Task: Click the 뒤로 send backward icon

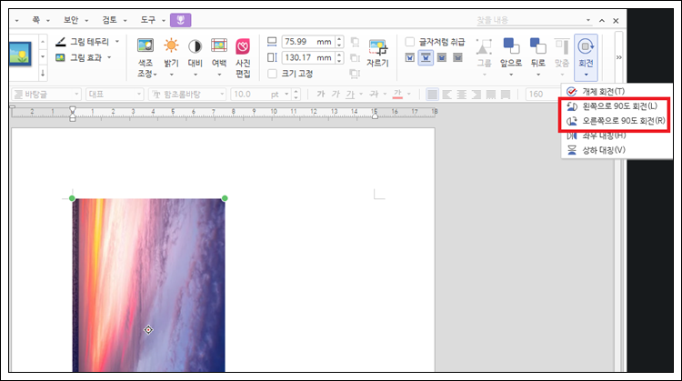Action: [x=537, y=45]
